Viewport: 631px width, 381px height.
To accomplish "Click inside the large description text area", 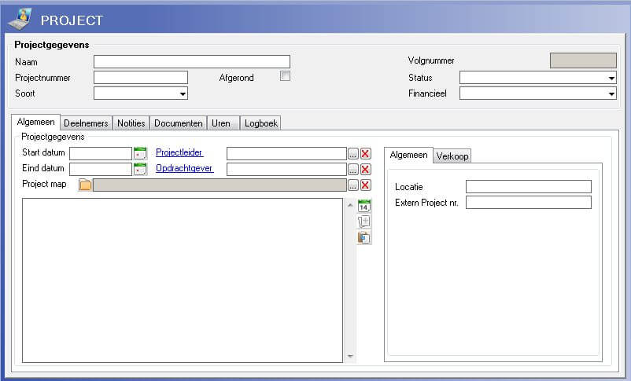I will pyautogui.click(x=183, y=280).
